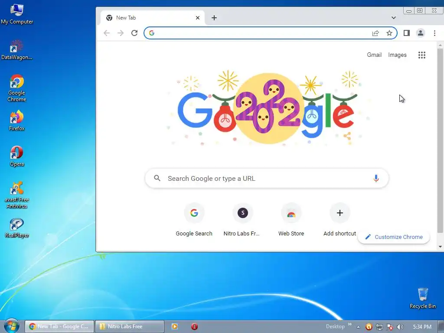444x333 pixels.
Task: Open the Opera icon in the taskbar
Action: pos(194,326)
